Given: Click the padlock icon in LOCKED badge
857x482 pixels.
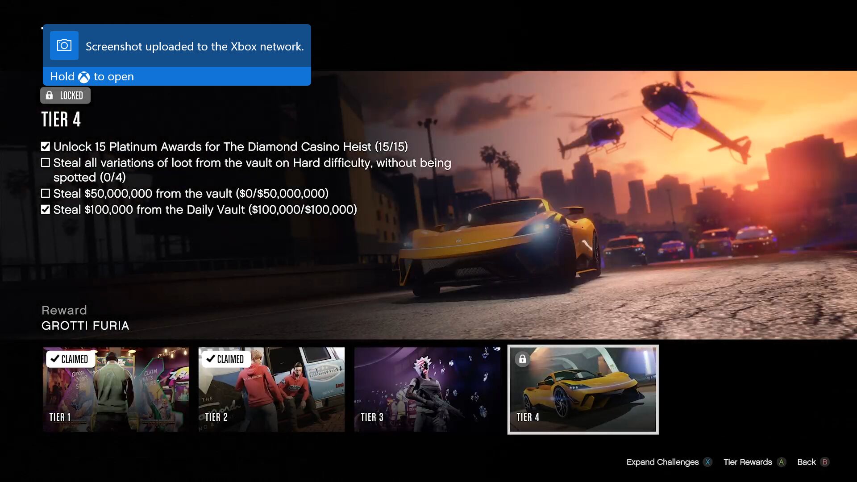Looking at the screenshot, I should (50, 95).
